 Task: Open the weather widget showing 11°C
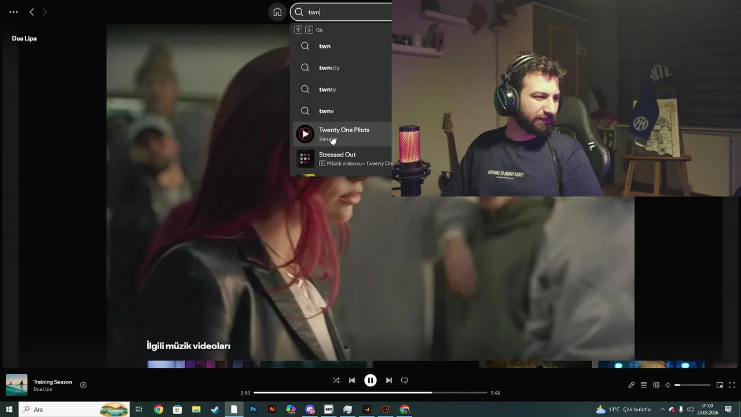(623, 409)
